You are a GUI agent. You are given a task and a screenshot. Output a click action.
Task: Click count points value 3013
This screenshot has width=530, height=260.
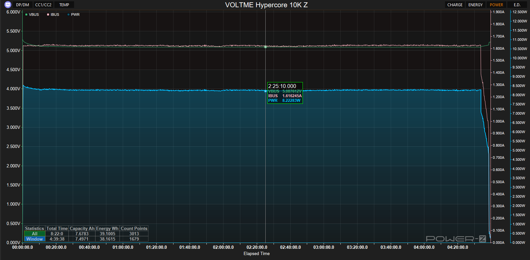tap(134, 234)
